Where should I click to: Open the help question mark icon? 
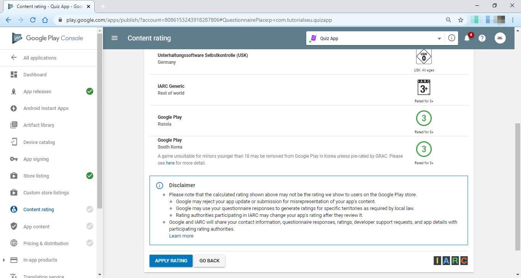coord(482,38)
